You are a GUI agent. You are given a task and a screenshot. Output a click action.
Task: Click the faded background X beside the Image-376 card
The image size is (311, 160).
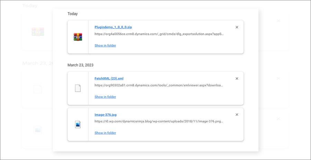tap(279, 119)
